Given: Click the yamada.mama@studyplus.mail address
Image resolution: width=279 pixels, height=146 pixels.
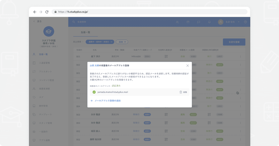Looking at the screenshot, I should pos(113,92).
